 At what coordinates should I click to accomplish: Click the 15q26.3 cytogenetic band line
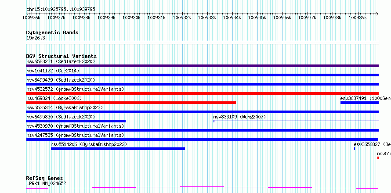[202, 43]
